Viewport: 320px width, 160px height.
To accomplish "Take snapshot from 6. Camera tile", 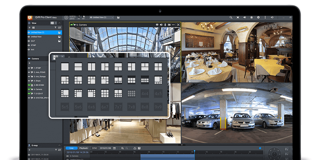I will (169, 25).
